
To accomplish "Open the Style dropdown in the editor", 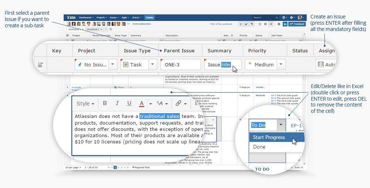I will pyautogui.click(x=85, y=104).
